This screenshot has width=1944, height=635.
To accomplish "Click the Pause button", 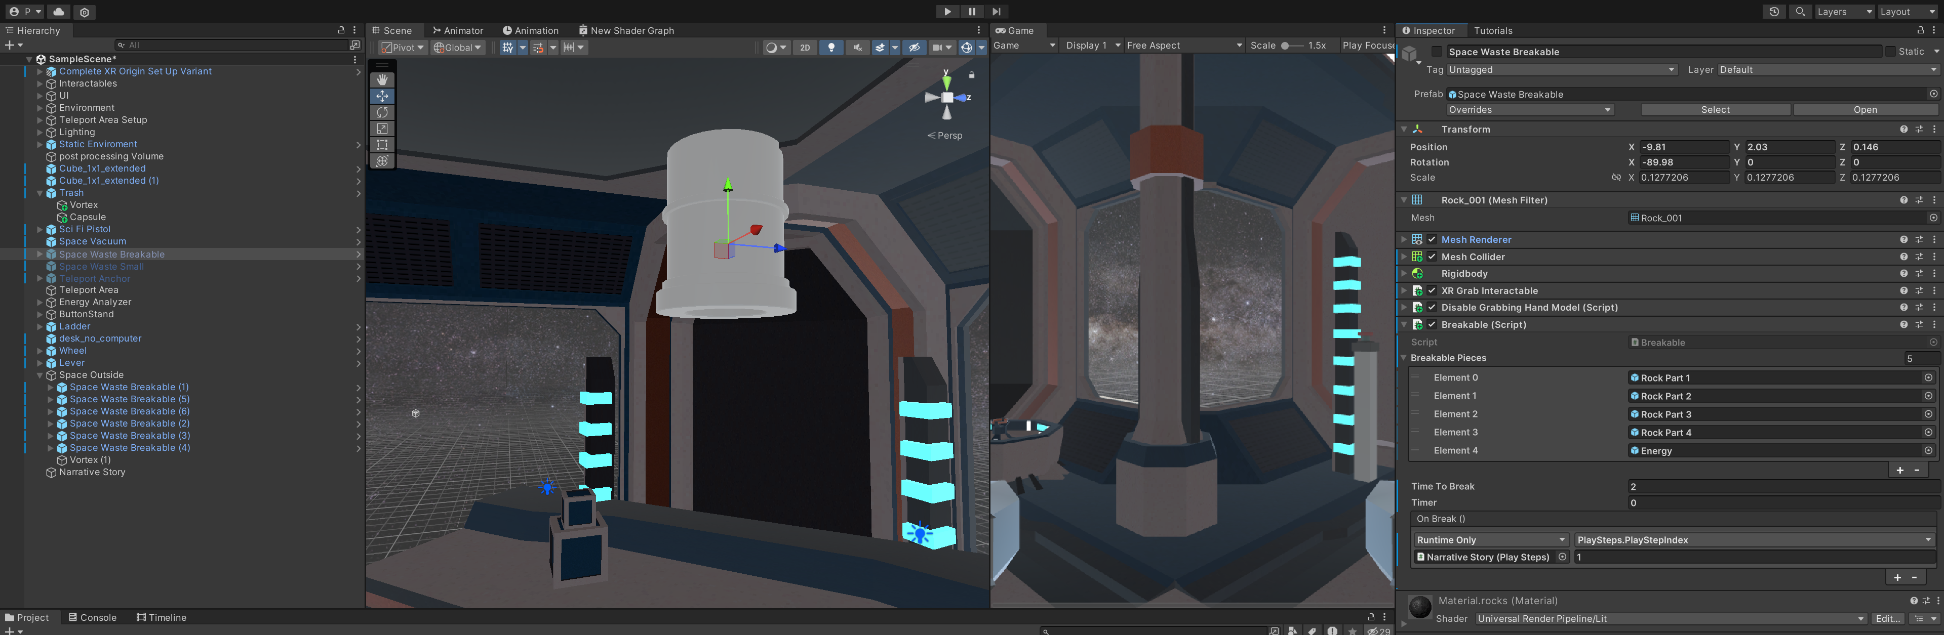I will pyautogui.click(x=971, y=11).
